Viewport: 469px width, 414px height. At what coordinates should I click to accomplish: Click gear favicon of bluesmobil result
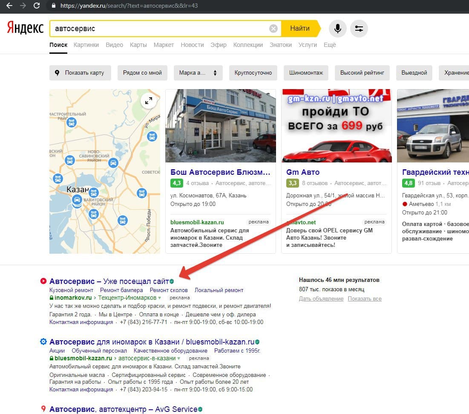pyautogui.click(x=43, y=342)
